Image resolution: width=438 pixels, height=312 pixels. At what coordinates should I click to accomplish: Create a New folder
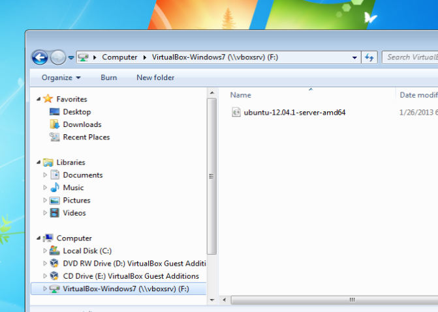(x=155, y=78)
